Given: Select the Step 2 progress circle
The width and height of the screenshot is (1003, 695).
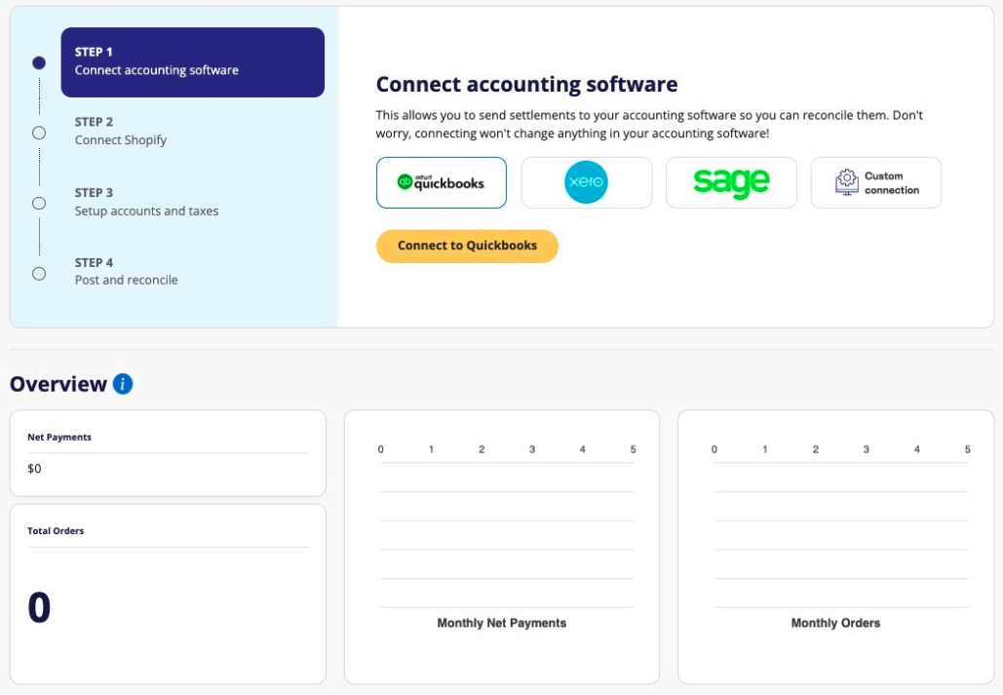Looking at the screenshot, I should click(x=39, y=133).
